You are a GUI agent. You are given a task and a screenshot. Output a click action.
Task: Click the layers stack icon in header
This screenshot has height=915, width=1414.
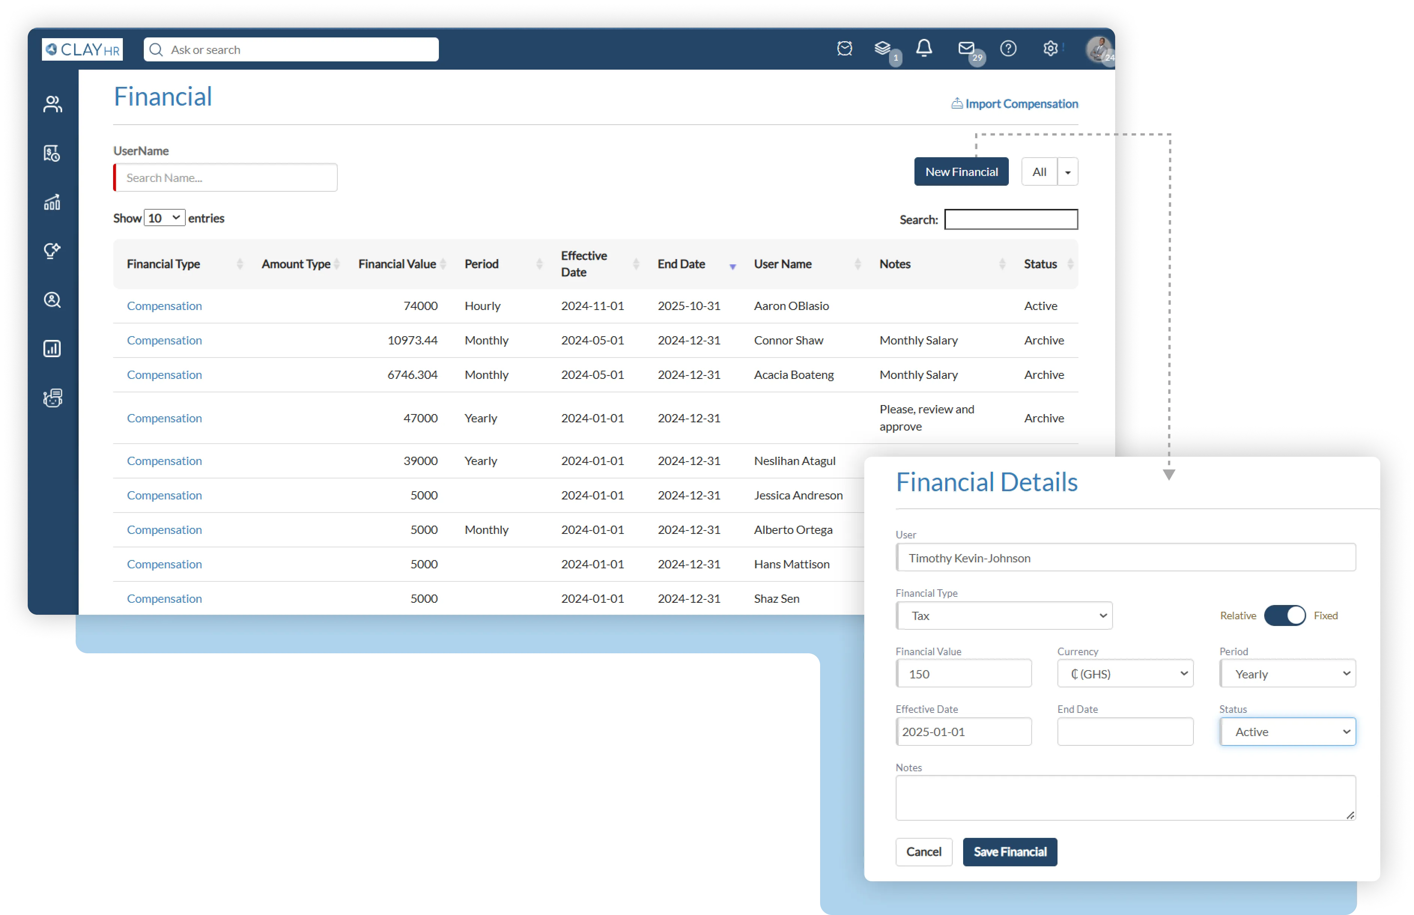[x=883, y=48]
